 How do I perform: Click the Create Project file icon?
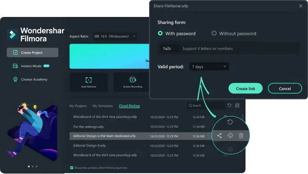point(15,53)
